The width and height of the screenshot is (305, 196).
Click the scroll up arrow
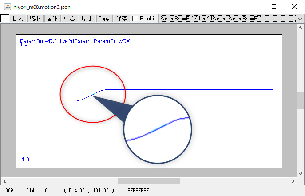pyautogui.click(x=300, y=27)
